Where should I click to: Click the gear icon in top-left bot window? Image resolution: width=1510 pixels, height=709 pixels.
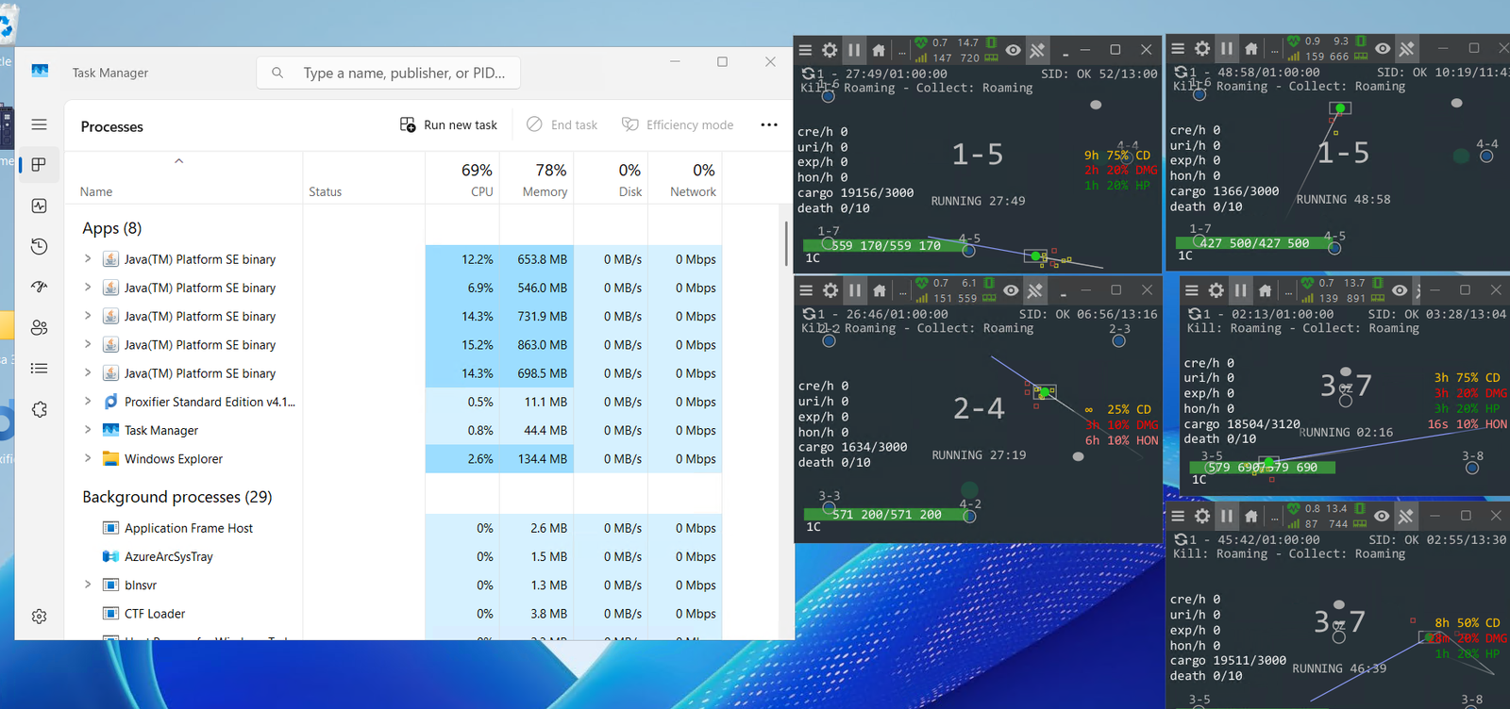pos(830,50)
